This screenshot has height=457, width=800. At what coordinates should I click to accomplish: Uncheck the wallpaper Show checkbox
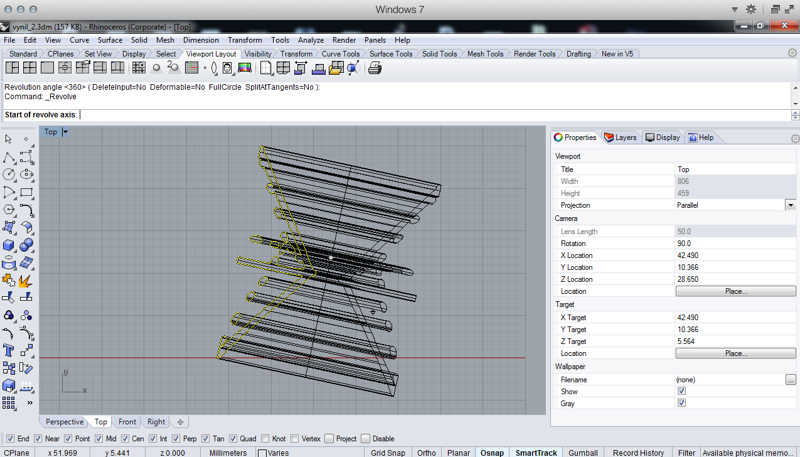click(x=681, y=391)
